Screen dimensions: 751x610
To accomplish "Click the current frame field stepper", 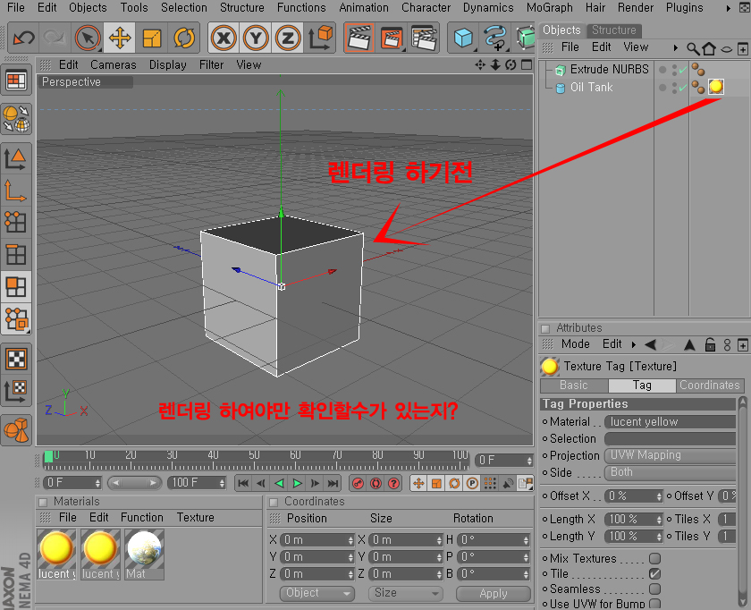I will [529, 461].
